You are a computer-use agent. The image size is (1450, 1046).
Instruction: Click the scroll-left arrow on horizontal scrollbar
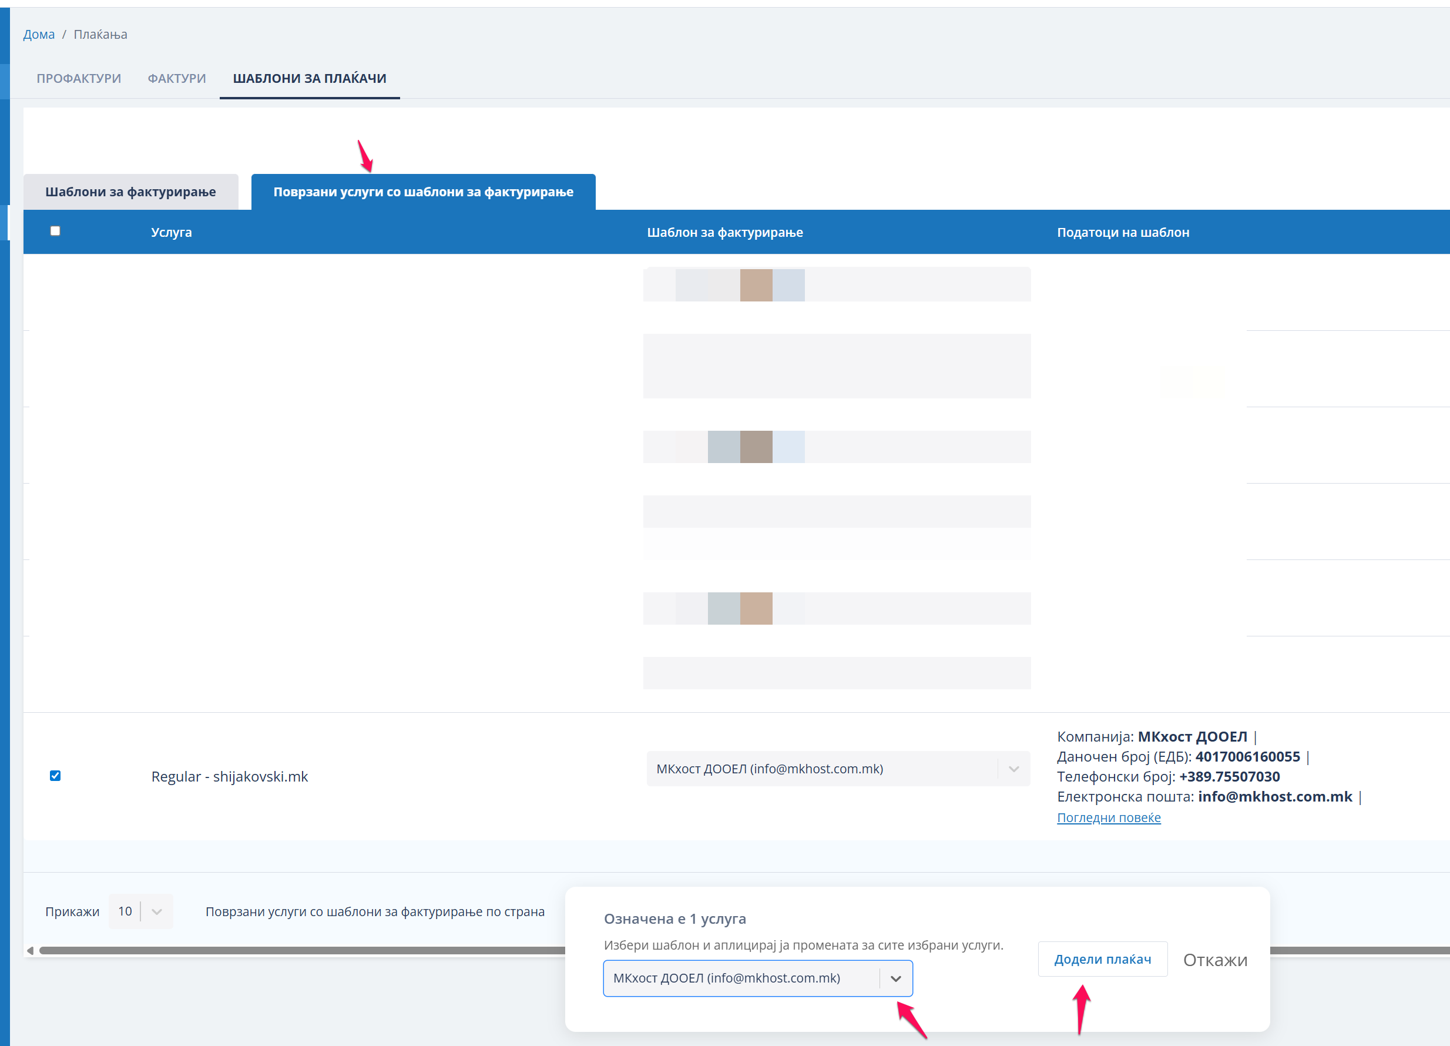tap(30, 951)
